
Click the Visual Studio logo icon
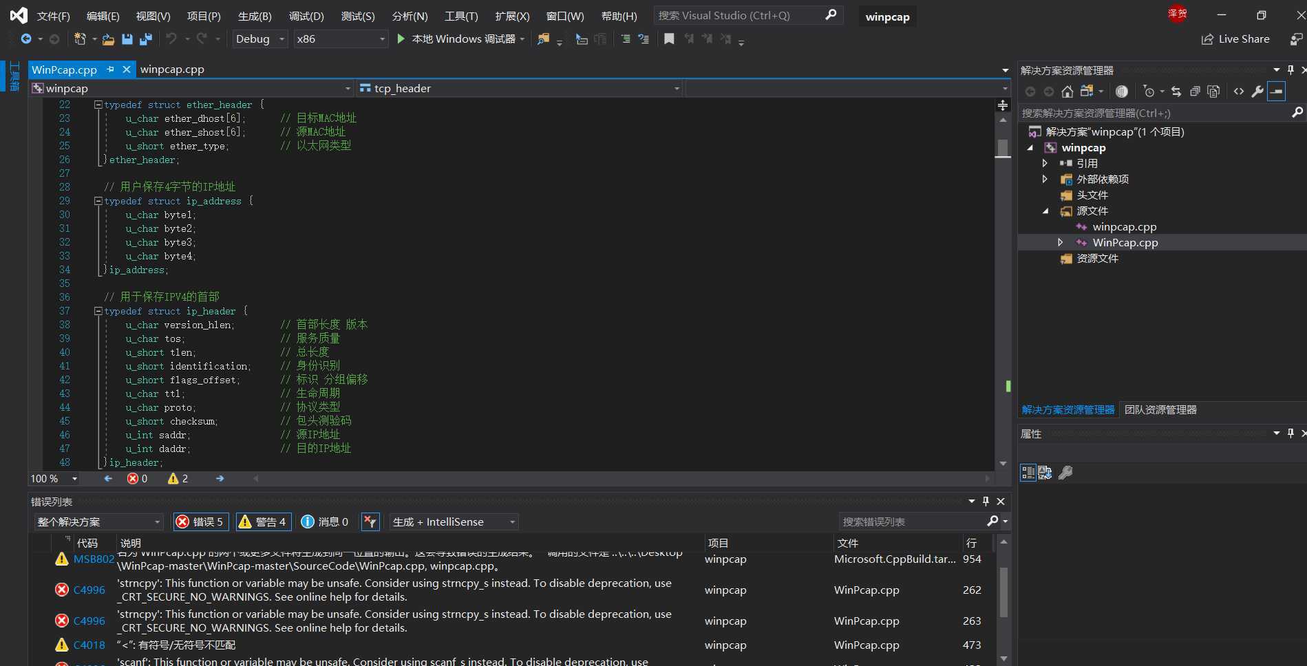tap(19, 15)
